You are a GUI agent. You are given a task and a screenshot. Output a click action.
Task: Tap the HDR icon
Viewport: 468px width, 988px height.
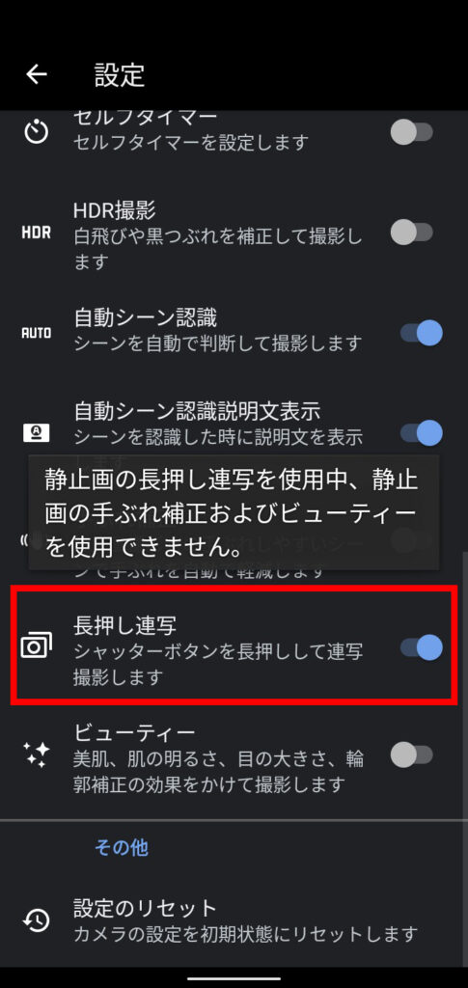(36, 233)
